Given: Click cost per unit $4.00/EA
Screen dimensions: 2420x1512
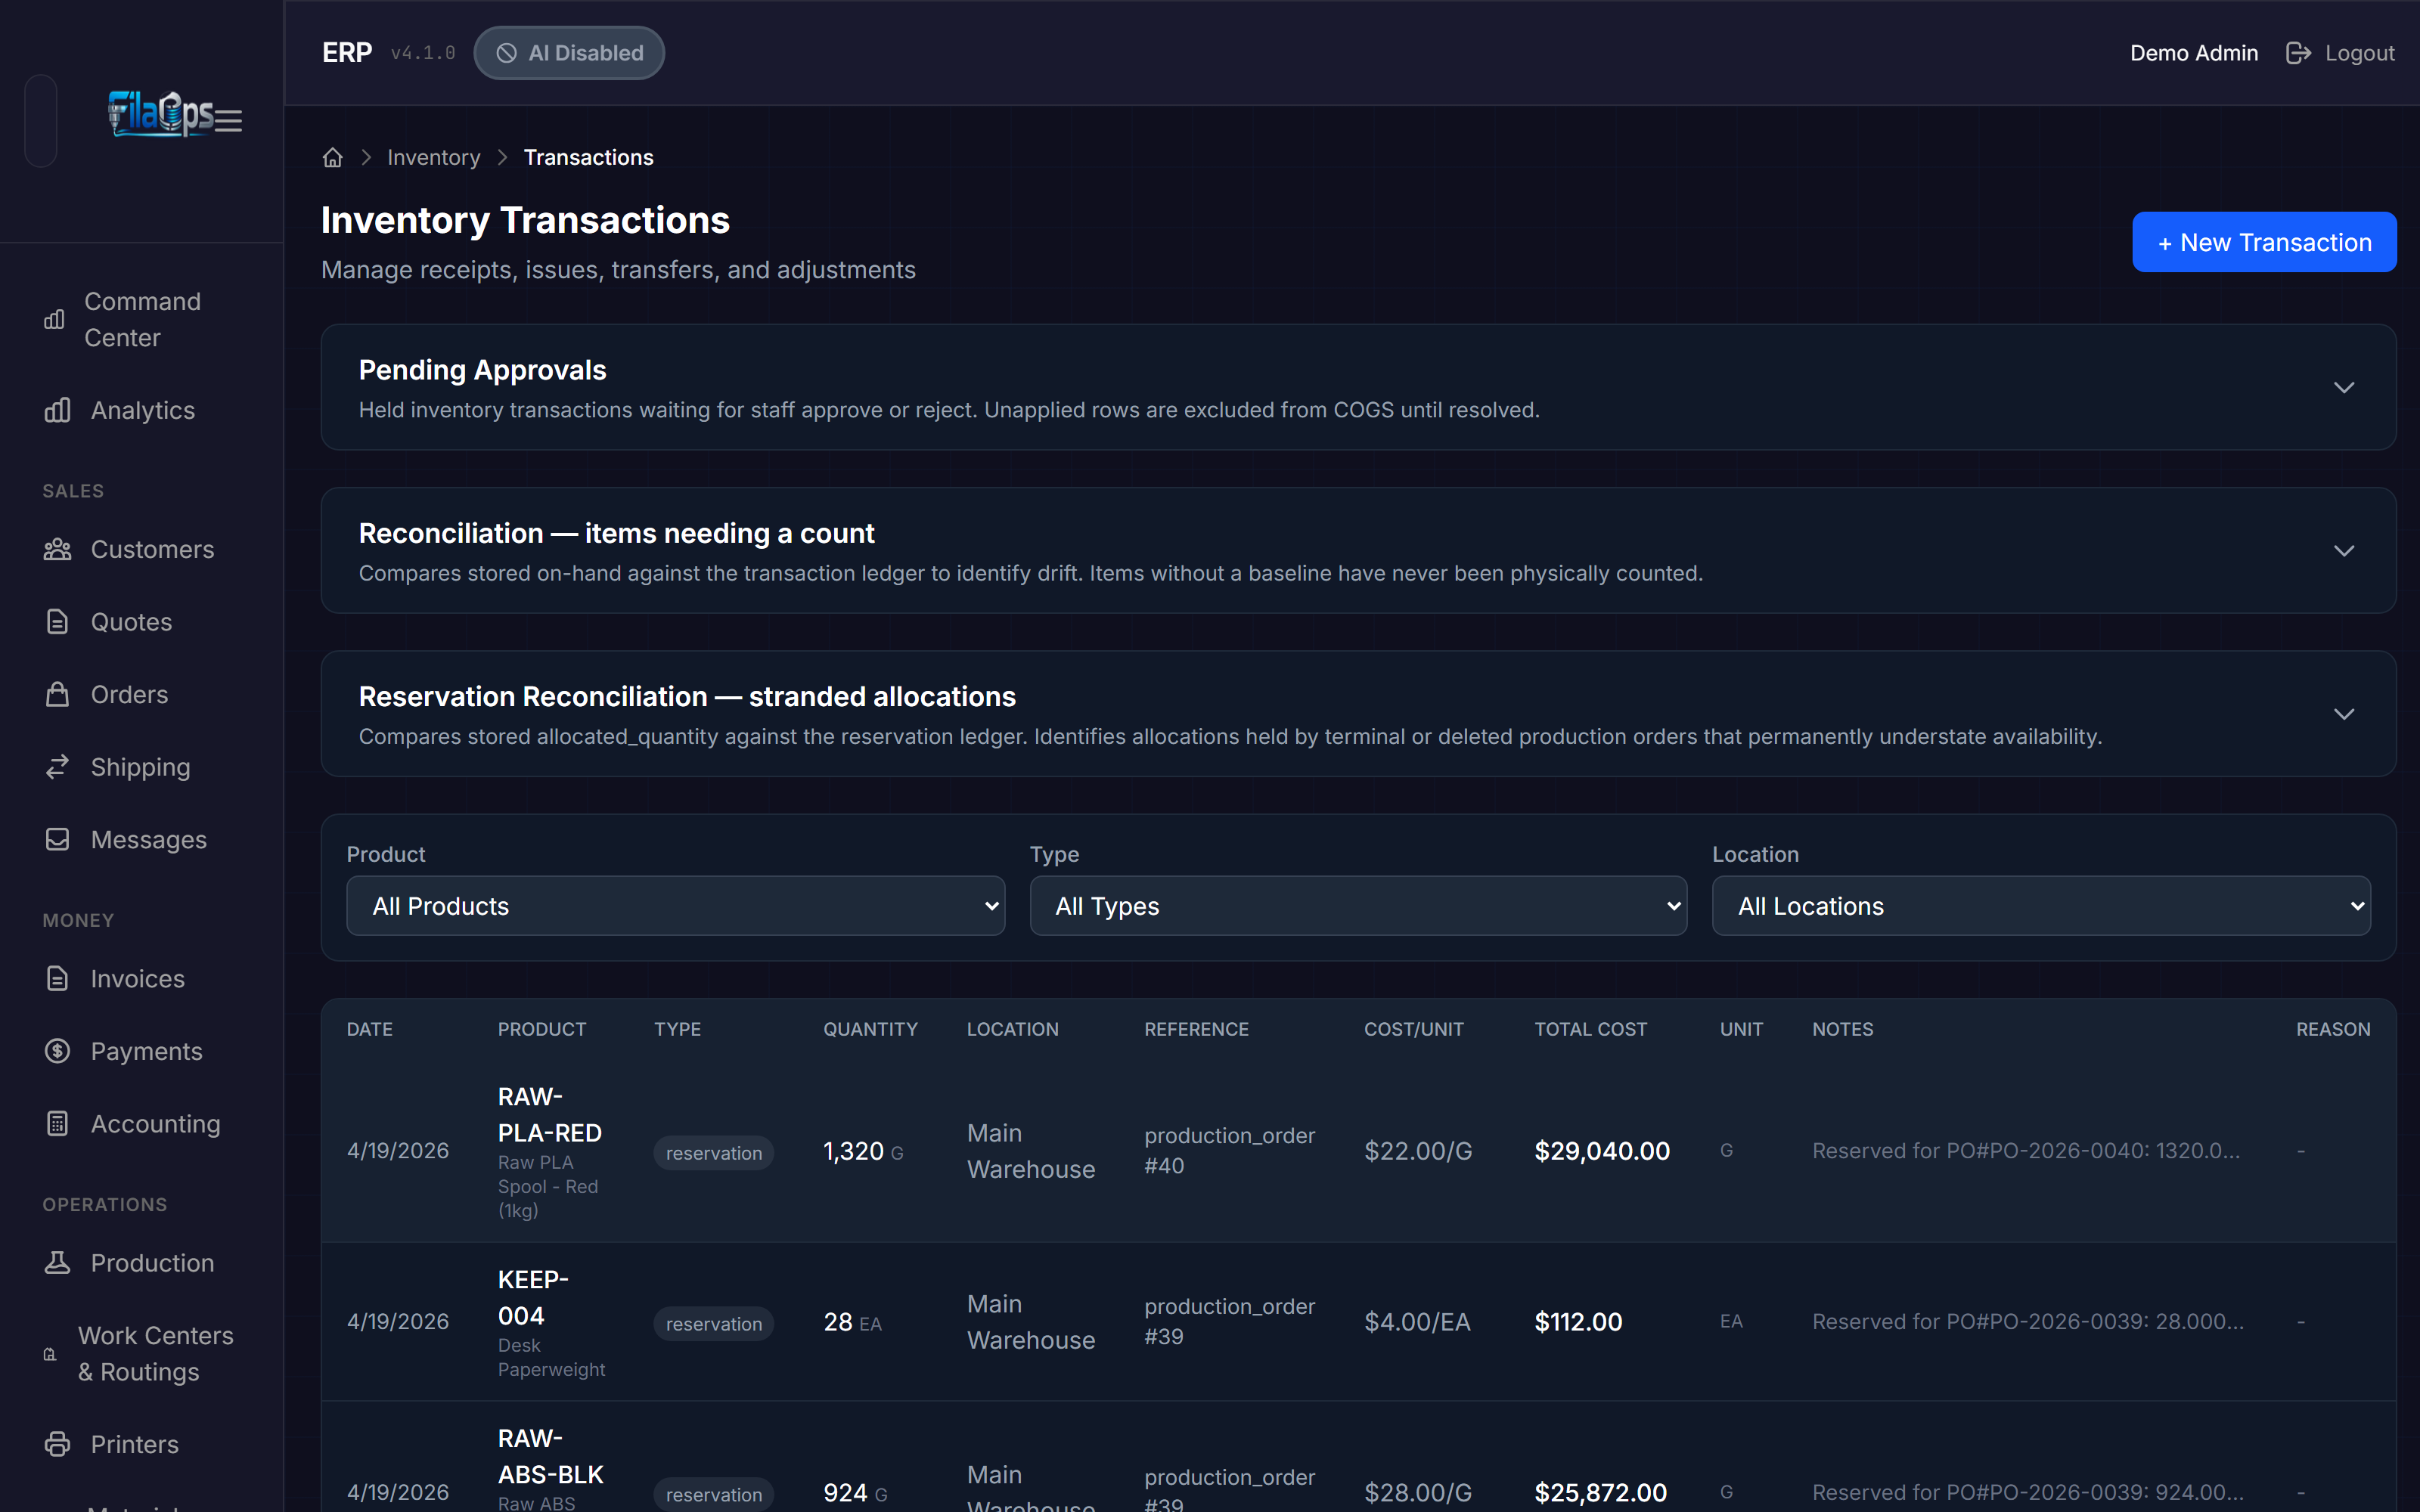Looking at the screenshot, I should (x=1417, y=1322).
